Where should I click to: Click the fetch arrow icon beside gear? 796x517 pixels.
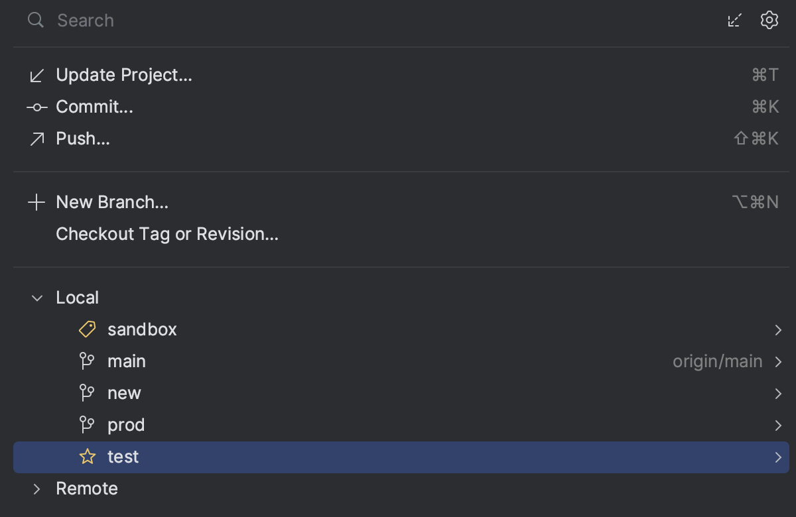[734, 21]
